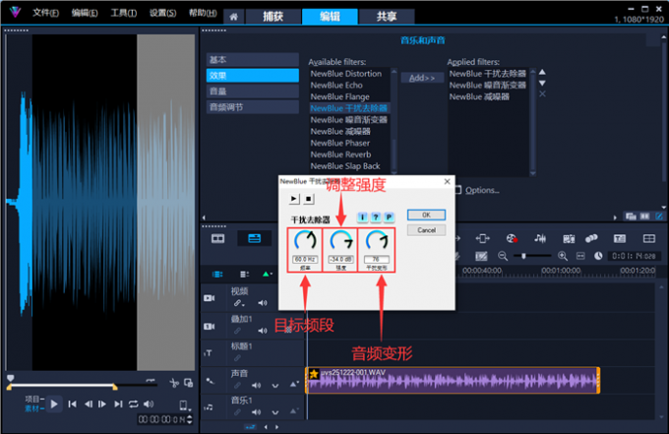Remove applied filter with X icon
This screenshot has height=434, width=669.
point(541,94)
